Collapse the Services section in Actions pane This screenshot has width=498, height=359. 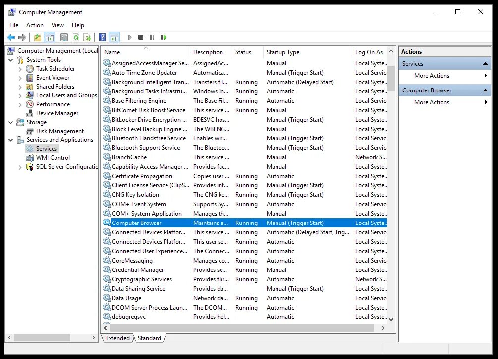485,64
